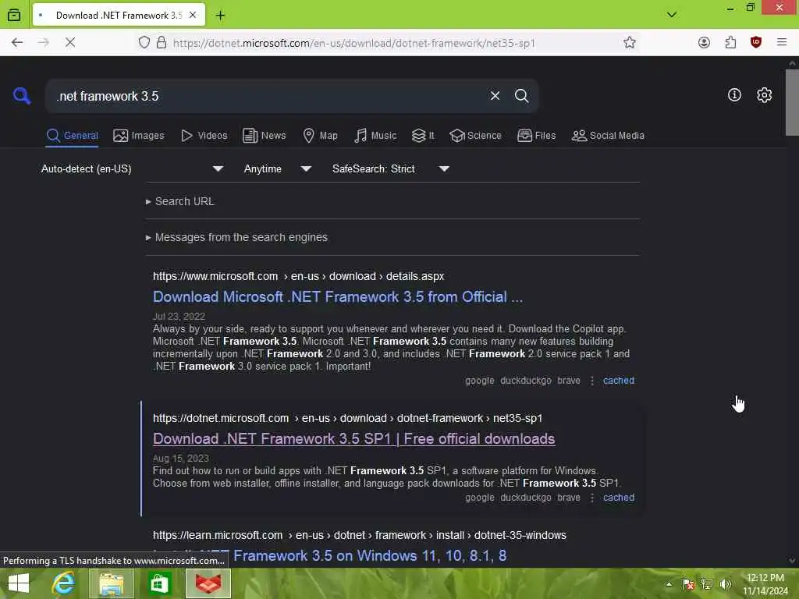Open more options dots for SP1 result
Image resolution: width=799 pixels, height=599 pixels.
[591, 498]
